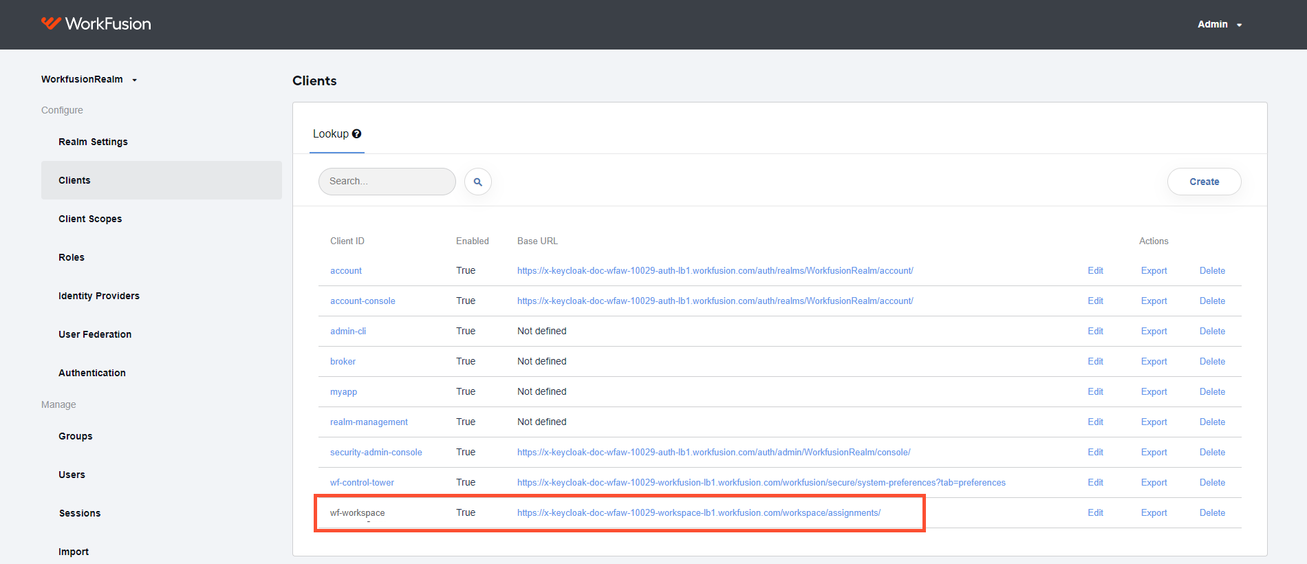Navigate to Identity Providers
This screenshot has height=564, width=1307.
tap(99, 296)
